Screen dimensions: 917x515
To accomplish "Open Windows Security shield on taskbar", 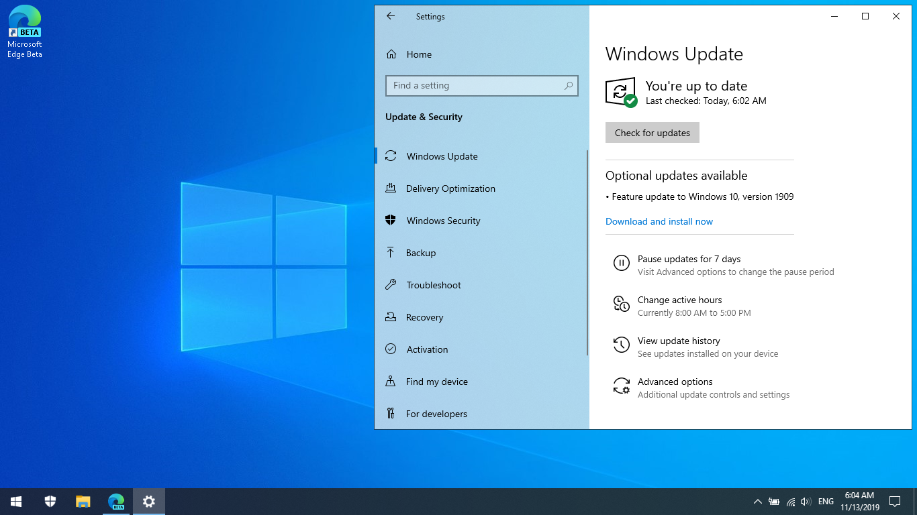I will pyautogui.click(x=50, y=501).
